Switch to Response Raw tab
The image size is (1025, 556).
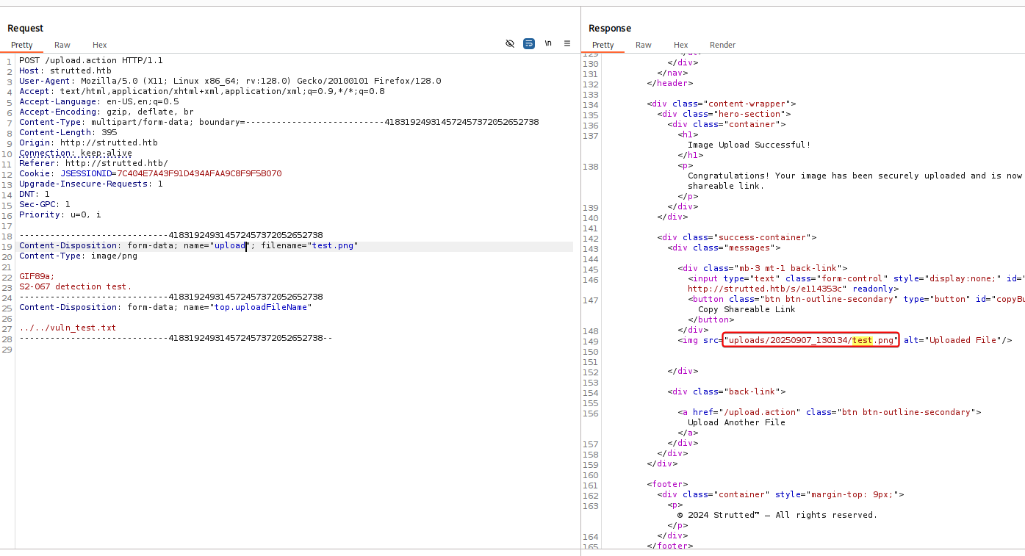[644, 45]
